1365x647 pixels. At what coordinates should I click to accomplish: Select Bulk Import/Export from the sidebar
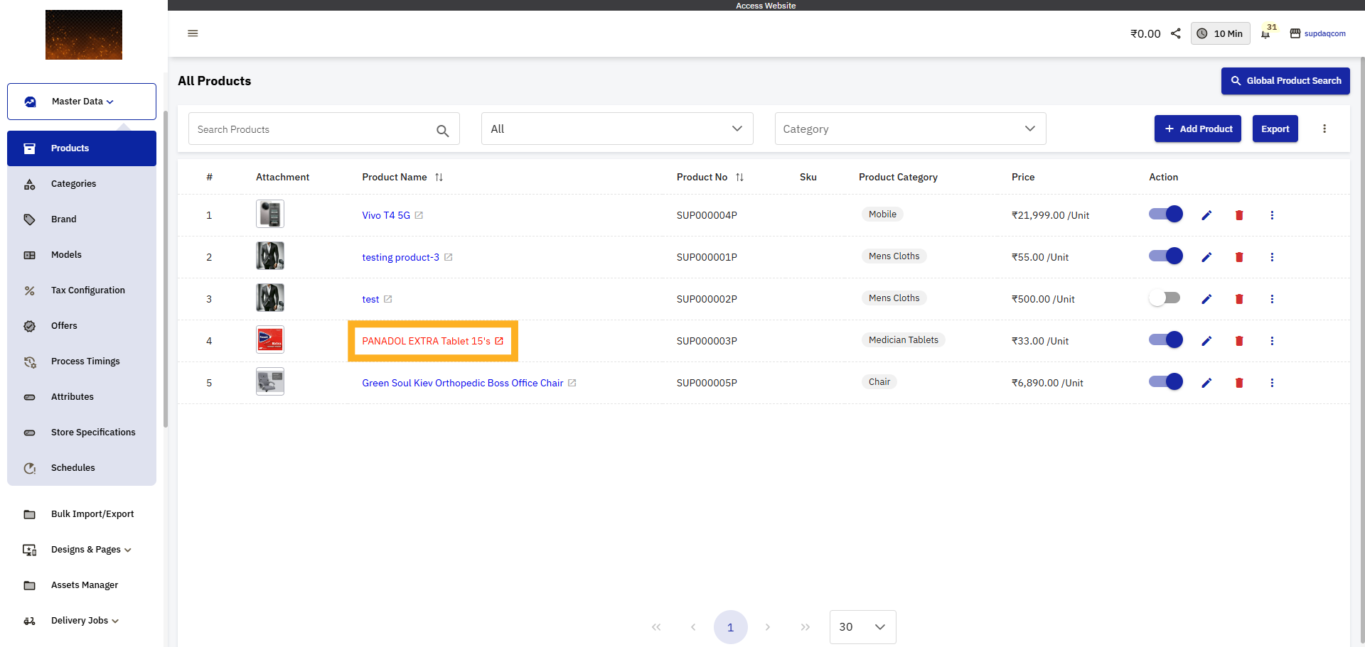pyautogui.click(x=92, y=513)
